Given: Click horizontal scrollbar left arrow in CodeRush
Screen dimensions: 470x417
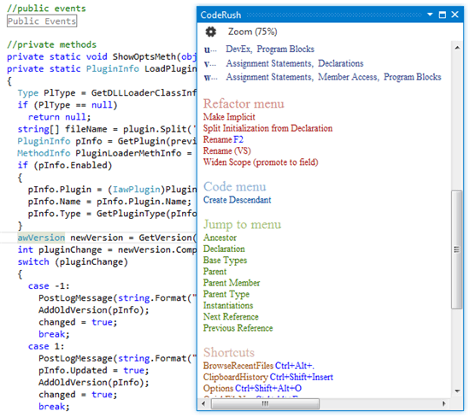Looking at the screenshot, I should click(204, 404).
